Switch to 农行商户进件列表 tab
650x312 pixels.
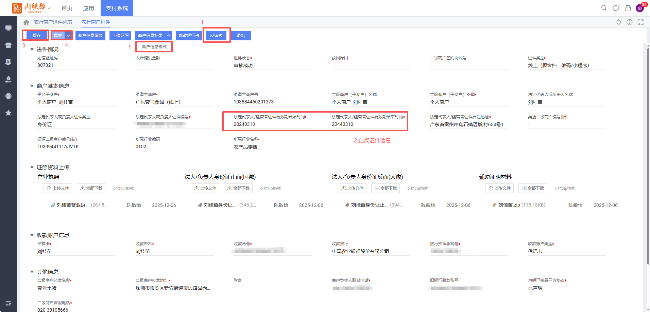53,22
